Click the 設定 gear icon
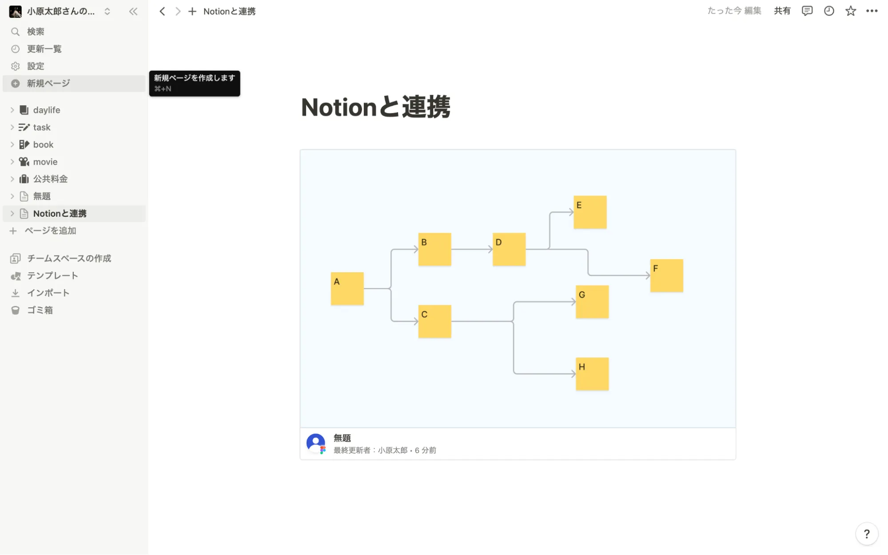This screenshot has width=888, height=555. click(x=16, y=66)
